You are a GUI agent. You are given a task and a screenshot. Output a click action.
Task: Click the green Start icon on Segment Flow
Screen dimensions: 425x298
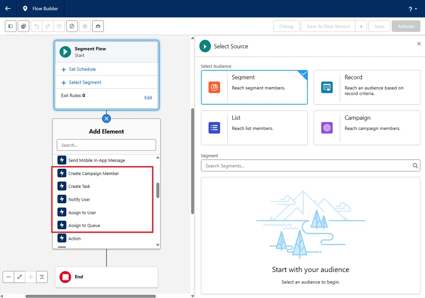coord(65,52)
